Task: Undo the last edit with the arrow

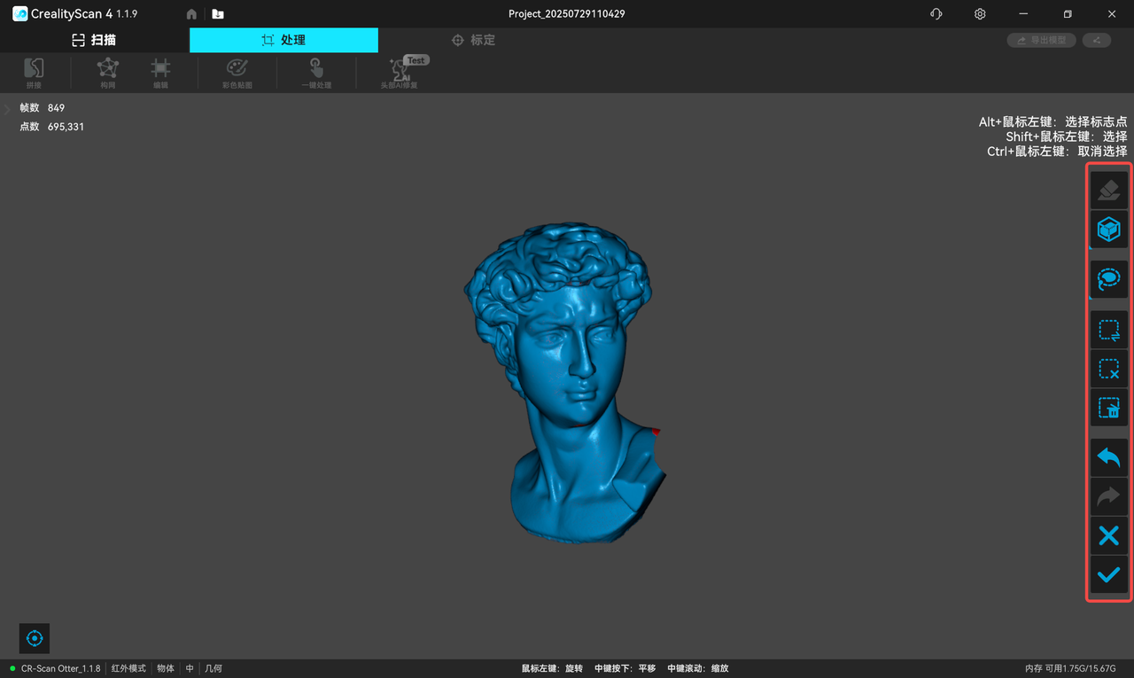Action: [x=1108, y=457]
